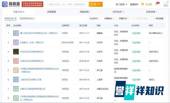Viewport: 170px width, 103px height.
Task: Open 天津凡世文化传媒有限公司 link
Action: click(x=32, y=61)
